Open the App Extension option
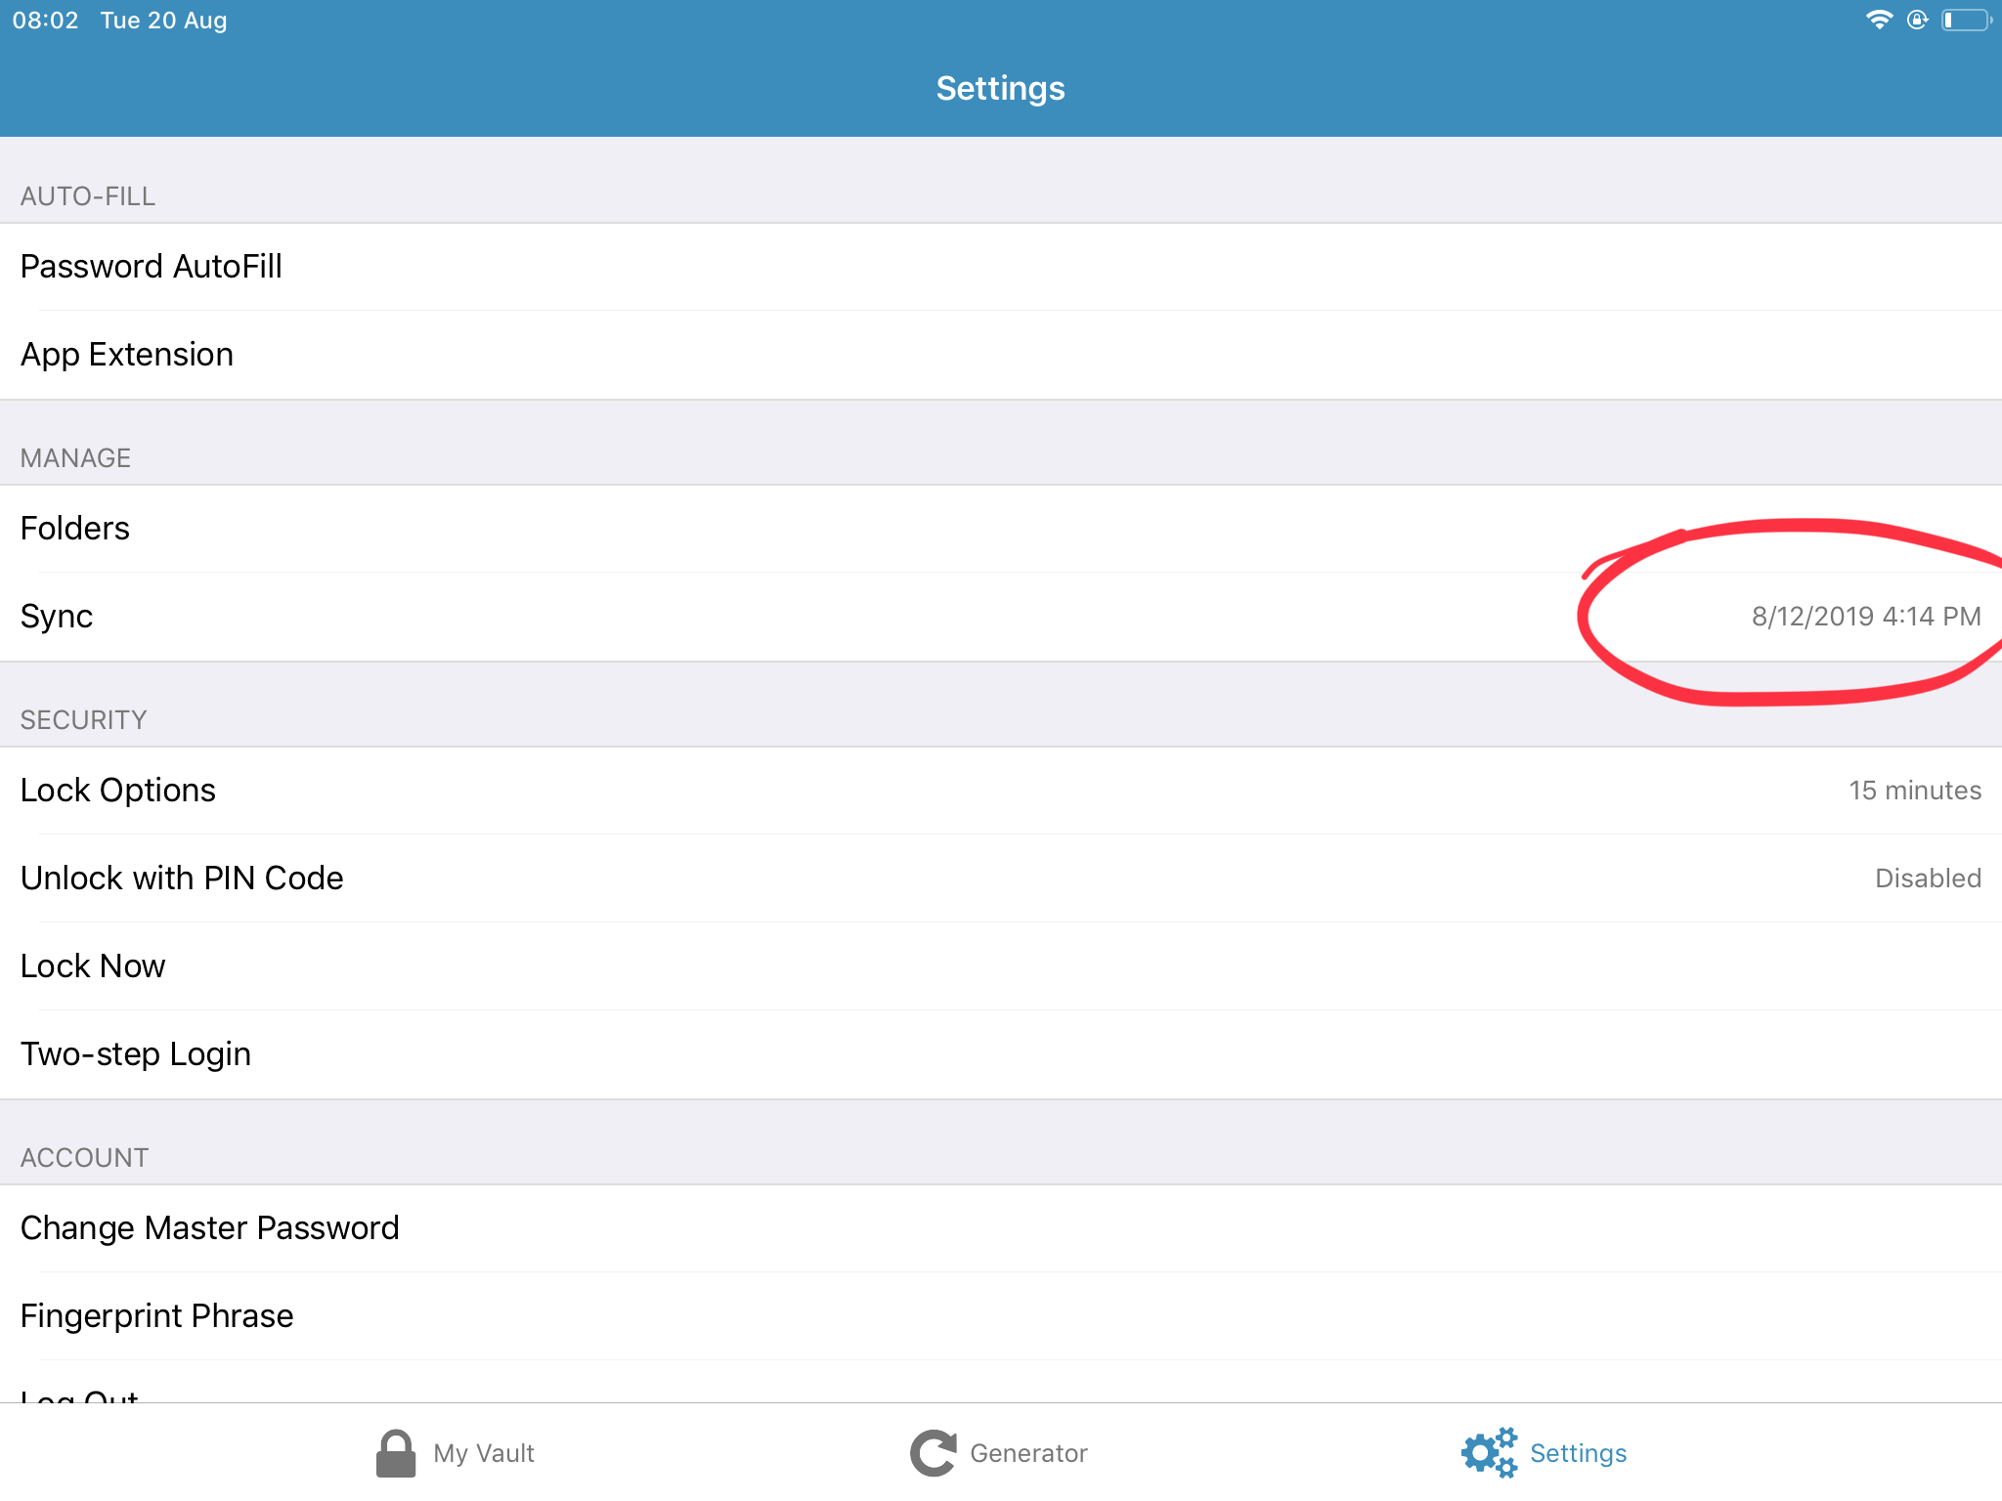2002x1501 pixels. point(127,355)
